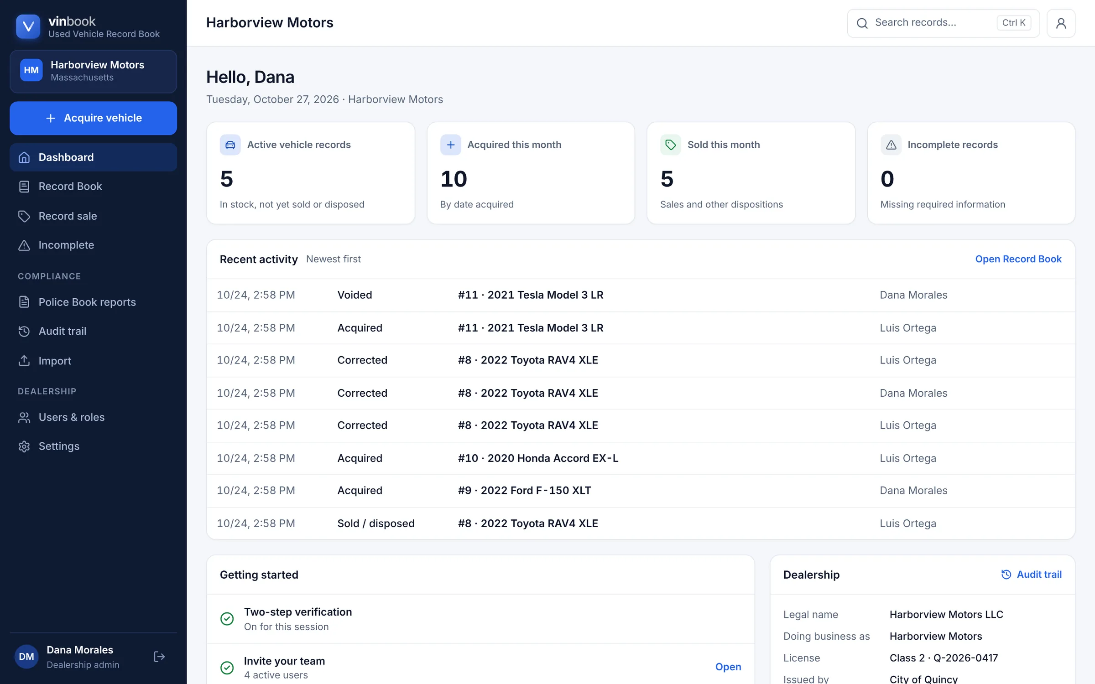Click the magnifier icon in search box

[x=862, y=23]
